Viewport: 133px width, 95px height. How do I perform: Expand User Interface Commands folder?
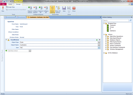pyautogui.click(x=106, y=47)
